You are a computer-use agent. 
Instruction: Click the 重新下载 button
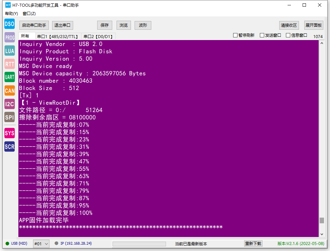point(253,243)
